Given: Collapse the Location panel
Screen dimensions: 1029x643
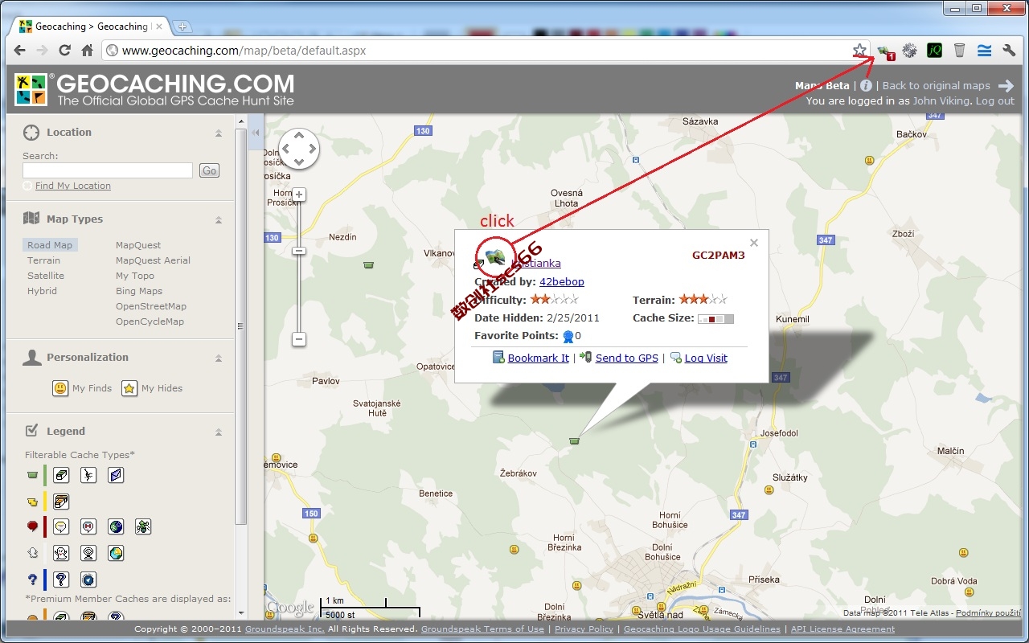Looking at the screenshot, I should (219, 133).
